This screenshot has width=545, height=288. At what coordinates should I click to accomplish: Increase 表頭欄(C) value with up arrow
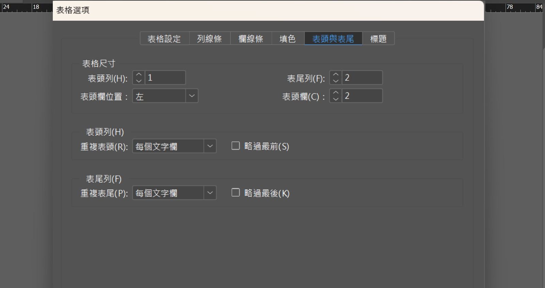[336, 92]
